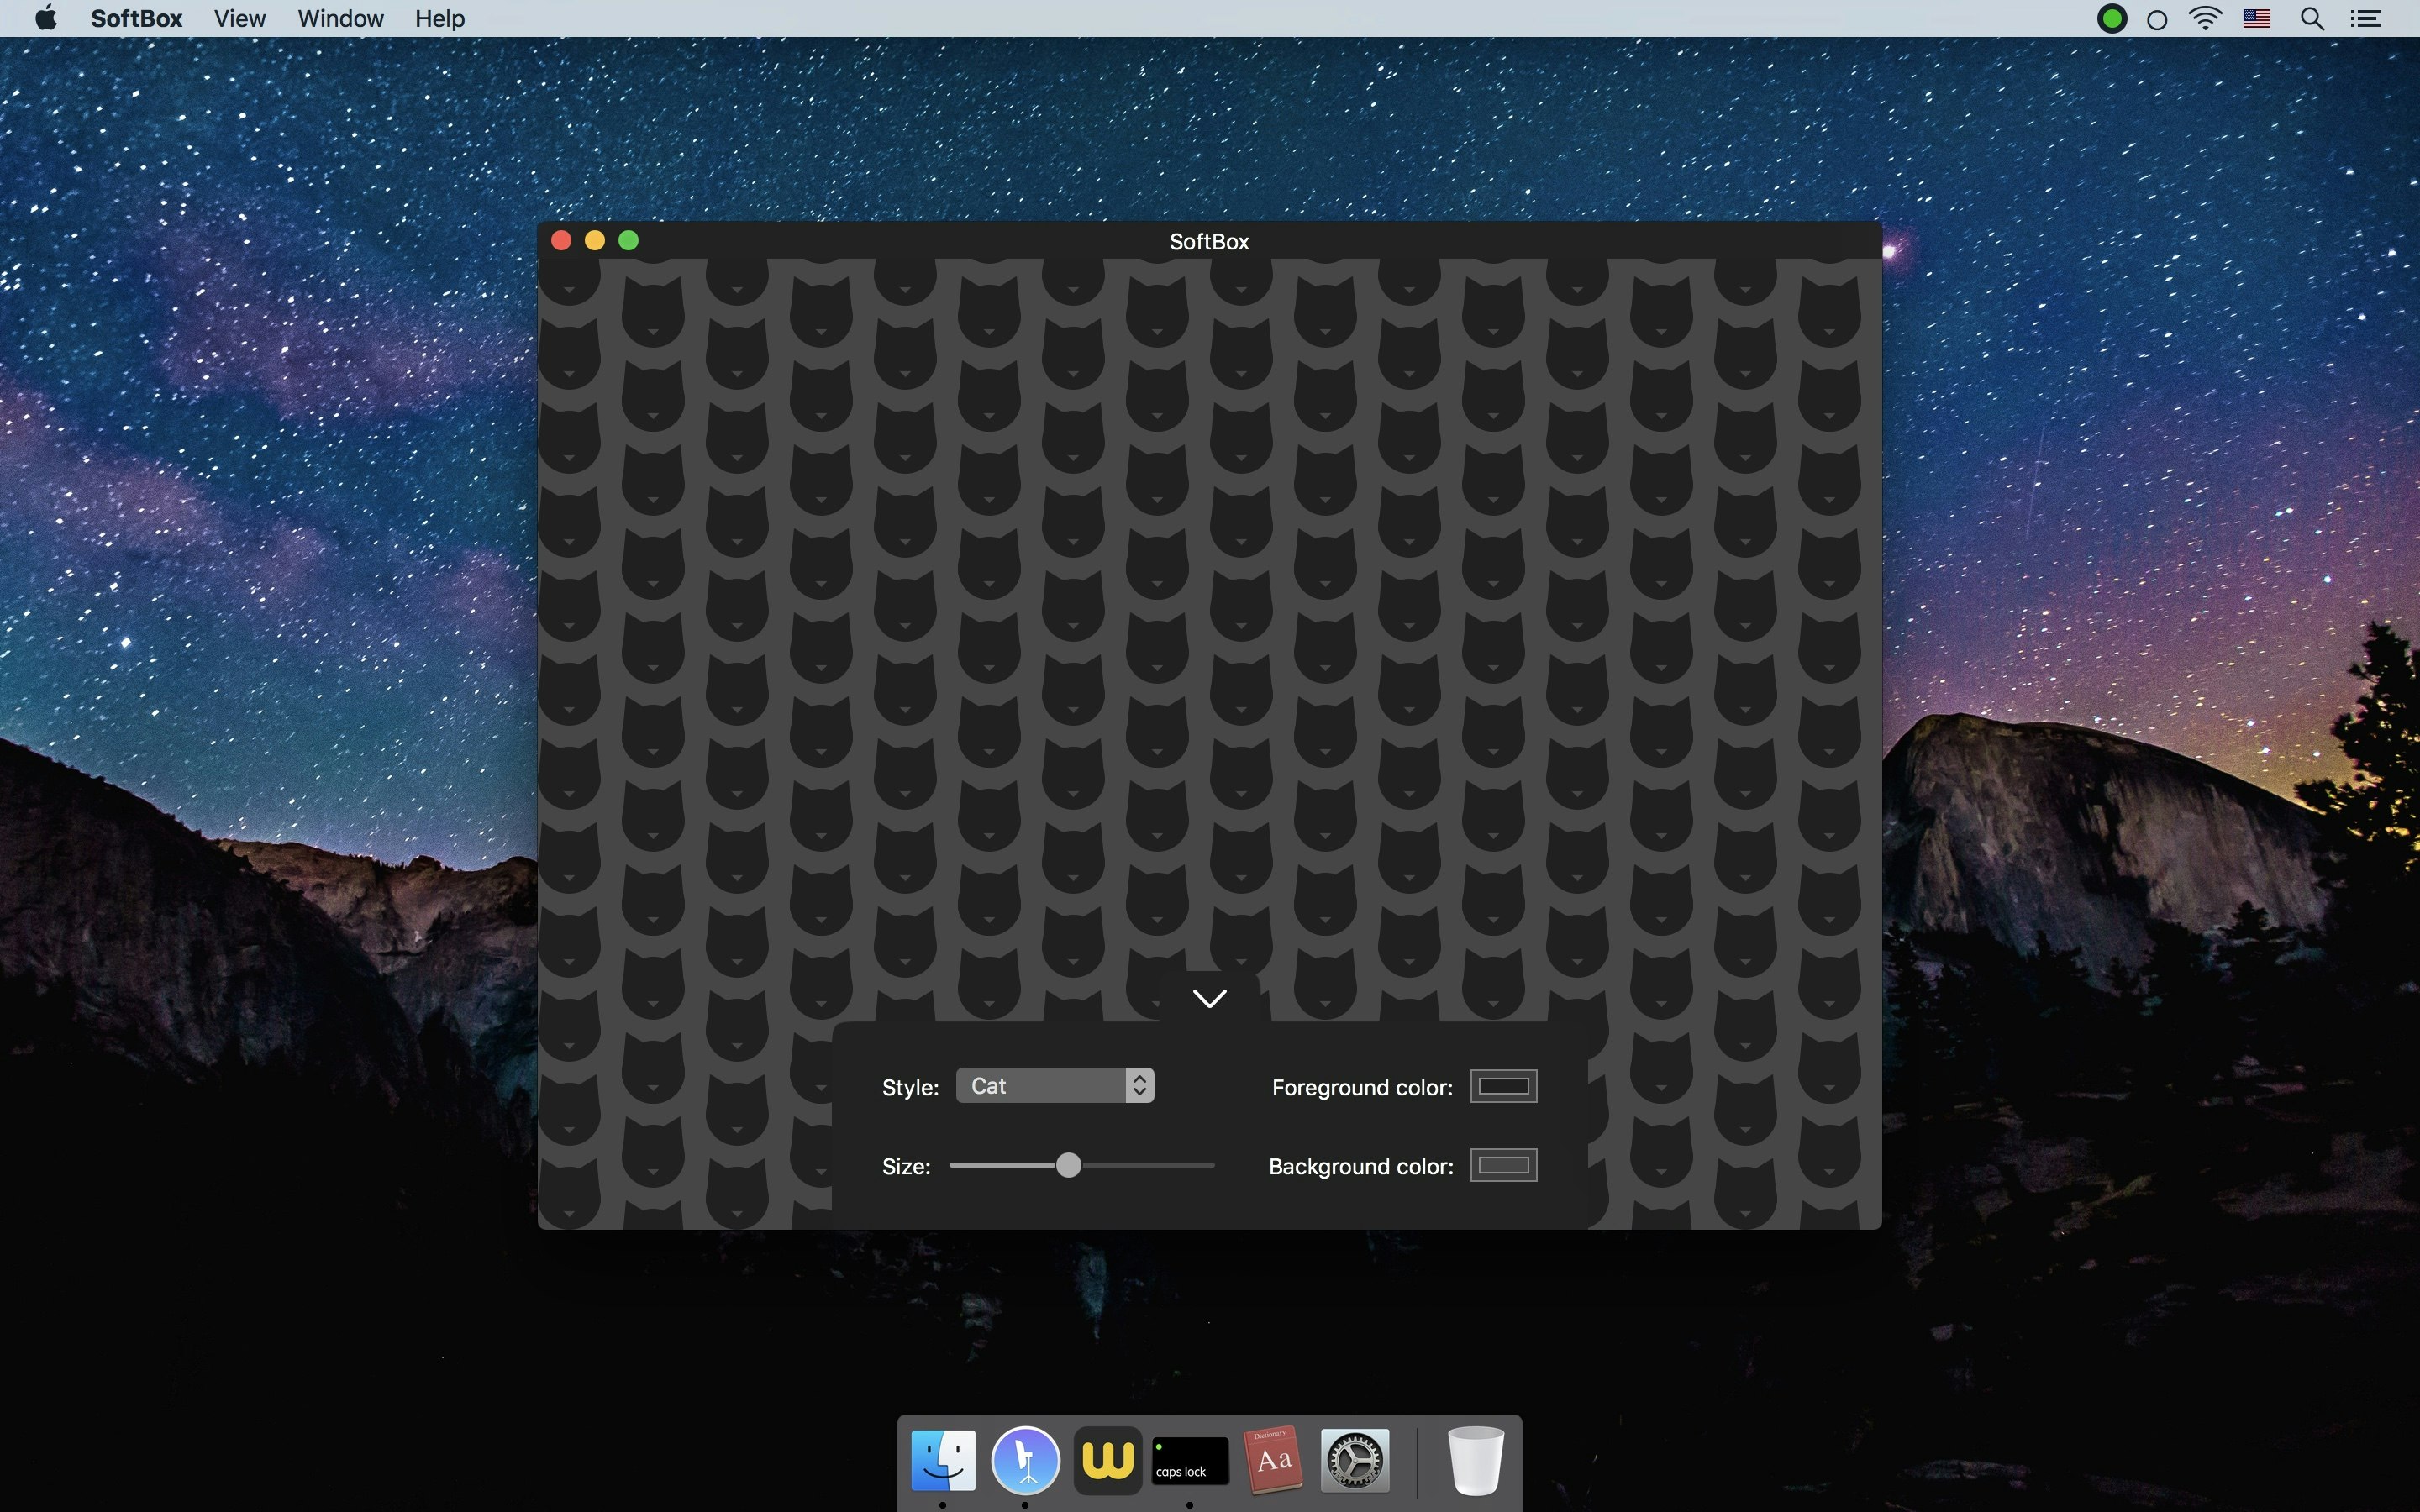Click the Size slider knob
The height and width of the screenshot is (1512, 2420).
click(1068, 1165)
